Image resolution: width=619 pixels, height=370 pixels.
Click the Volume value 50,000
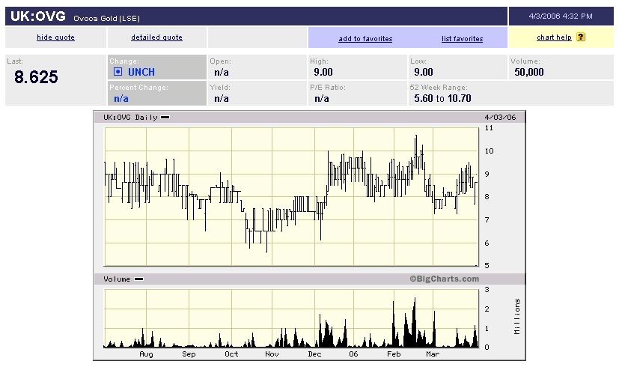click(x=529, y=72)
